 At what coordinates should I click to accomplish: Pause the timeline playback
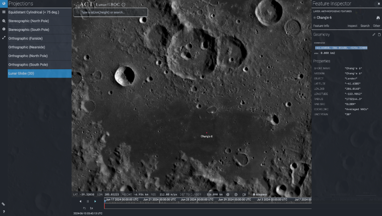click(88, 202)
